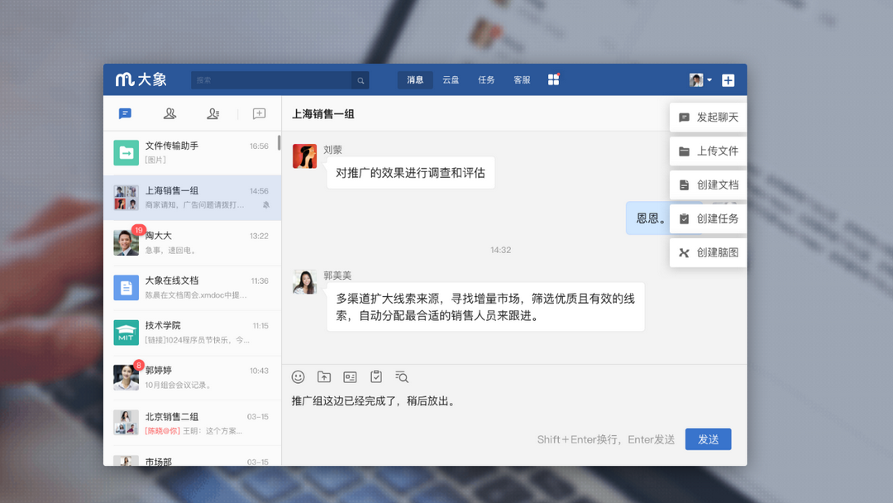Screen dimensions: 893x503
Task: Click the 大象 logo in header
Action: tap(141, 79)
